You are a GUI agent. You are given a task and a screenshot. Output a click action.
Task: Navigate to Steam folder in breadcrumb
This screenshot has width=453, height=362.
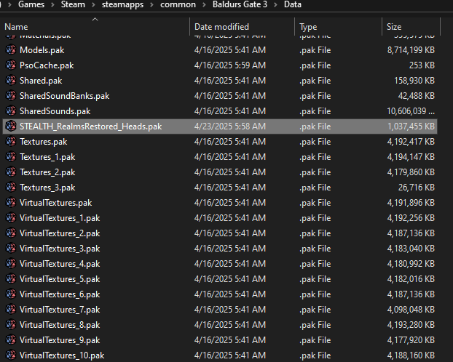pos(73,4)
